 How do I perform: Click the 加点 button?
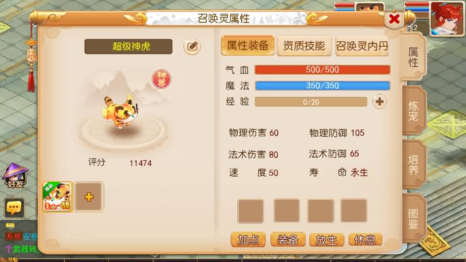(x=248, y=240)
